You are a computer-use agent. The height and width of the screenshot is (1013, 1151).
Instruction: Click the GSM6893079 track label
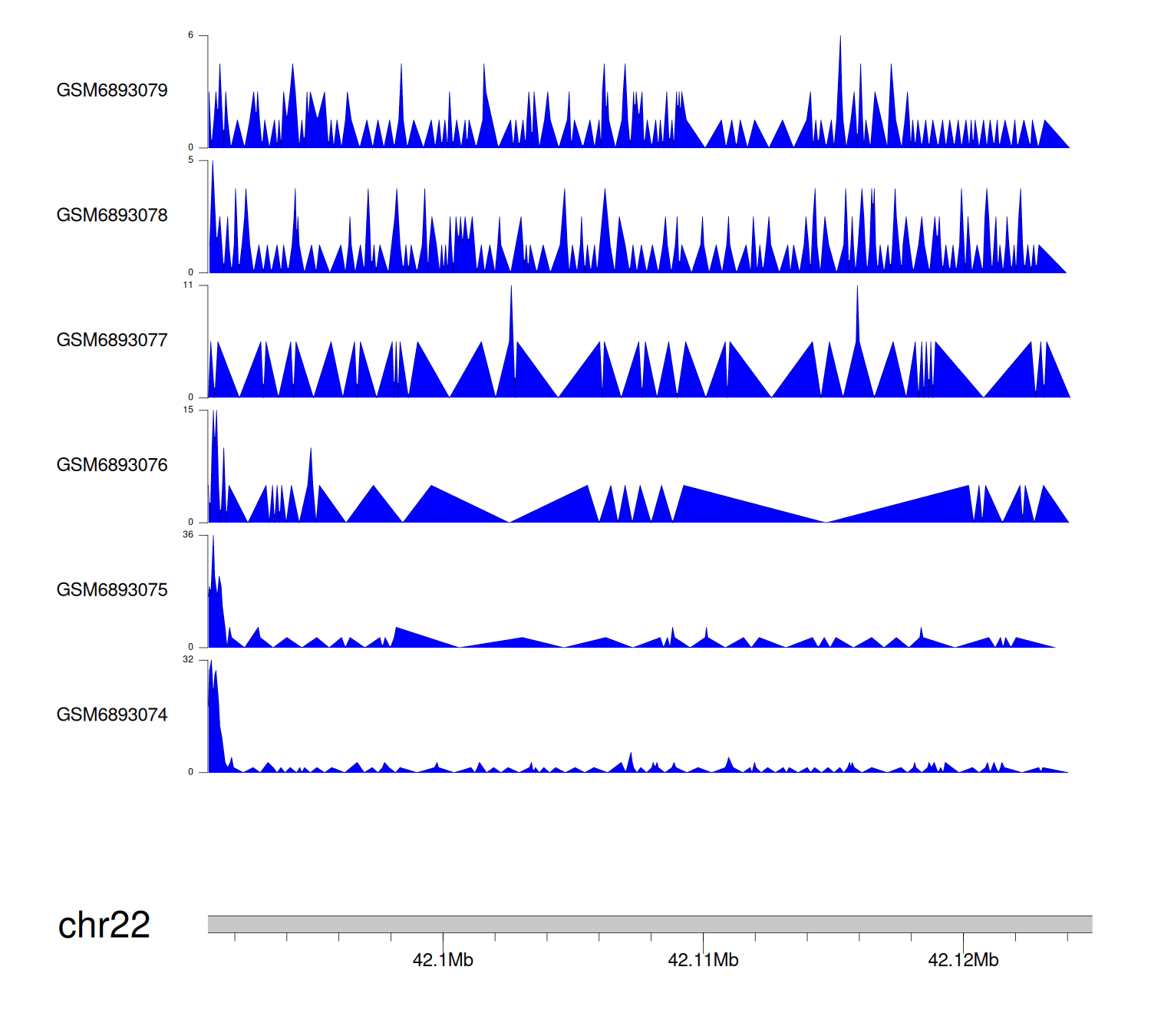coord(112,91)
